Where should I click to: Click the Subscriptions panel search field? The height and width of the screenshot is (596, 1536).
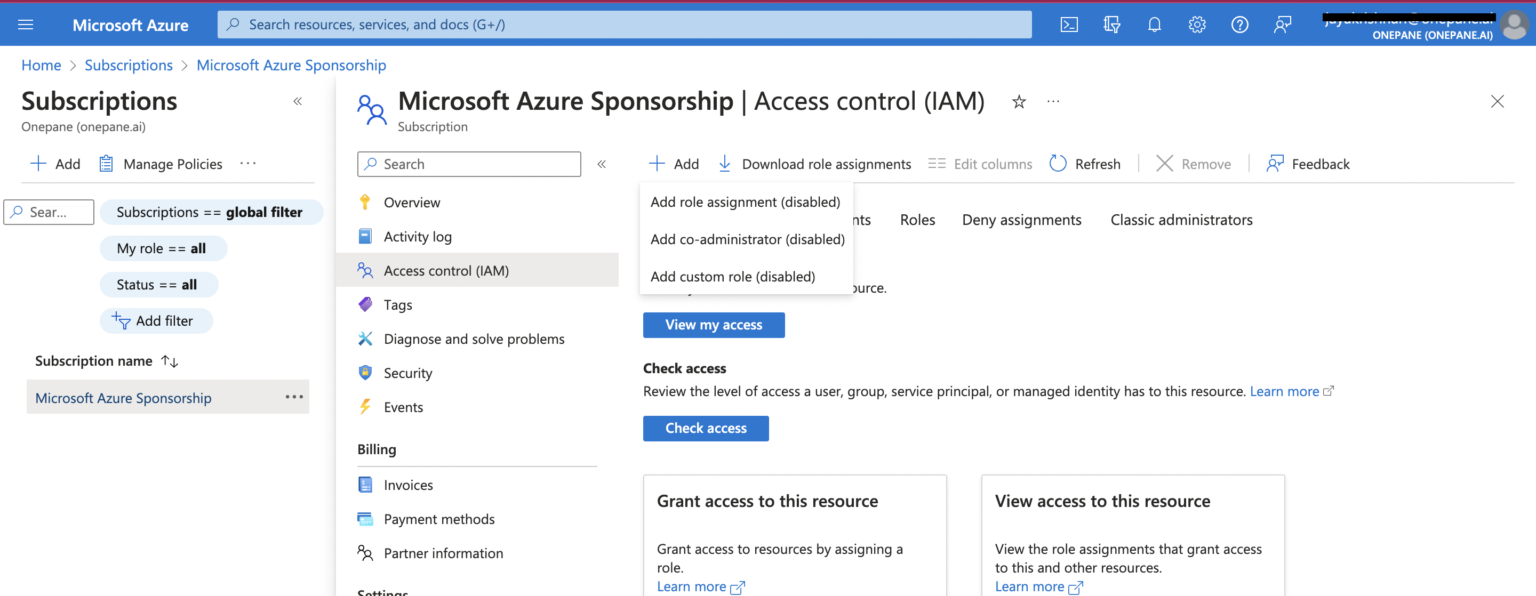pos(49,212)
